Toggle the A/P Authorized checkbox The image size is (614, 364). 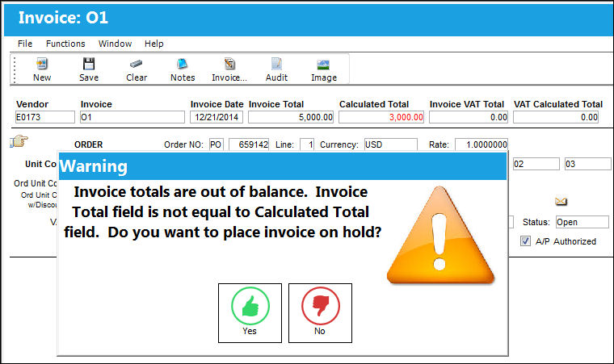[x=525, y=241]
